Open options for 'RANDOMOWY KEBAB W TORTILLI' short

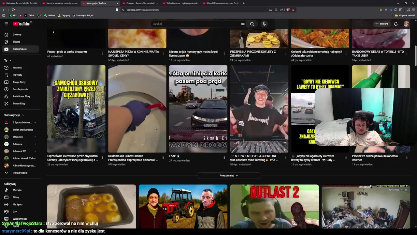click(407, 53)
